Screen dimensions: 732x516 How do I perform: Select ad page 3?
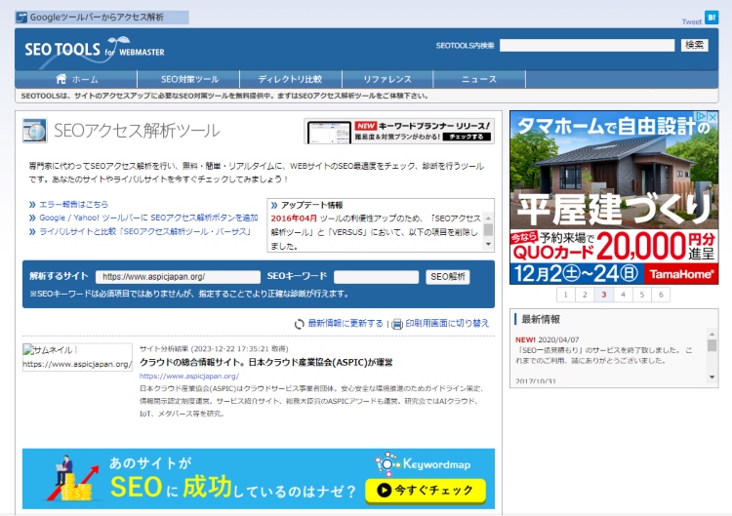pos(603,295)
